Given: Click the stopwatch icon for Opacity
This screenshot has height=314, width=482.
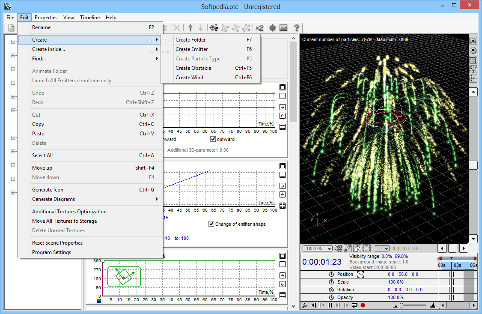Looking at the screenshot, I should (331, 297).
